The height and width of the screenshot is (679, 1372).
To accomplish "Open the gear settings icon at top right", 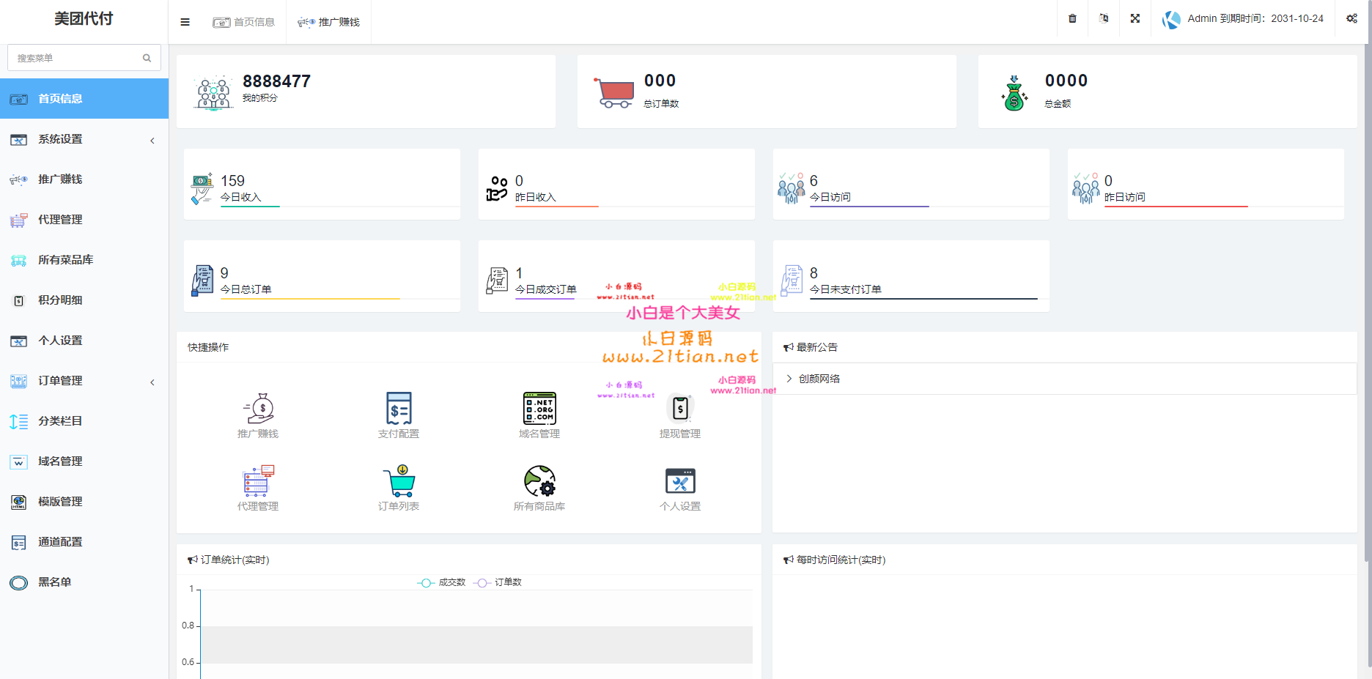I will [1351, 18].
